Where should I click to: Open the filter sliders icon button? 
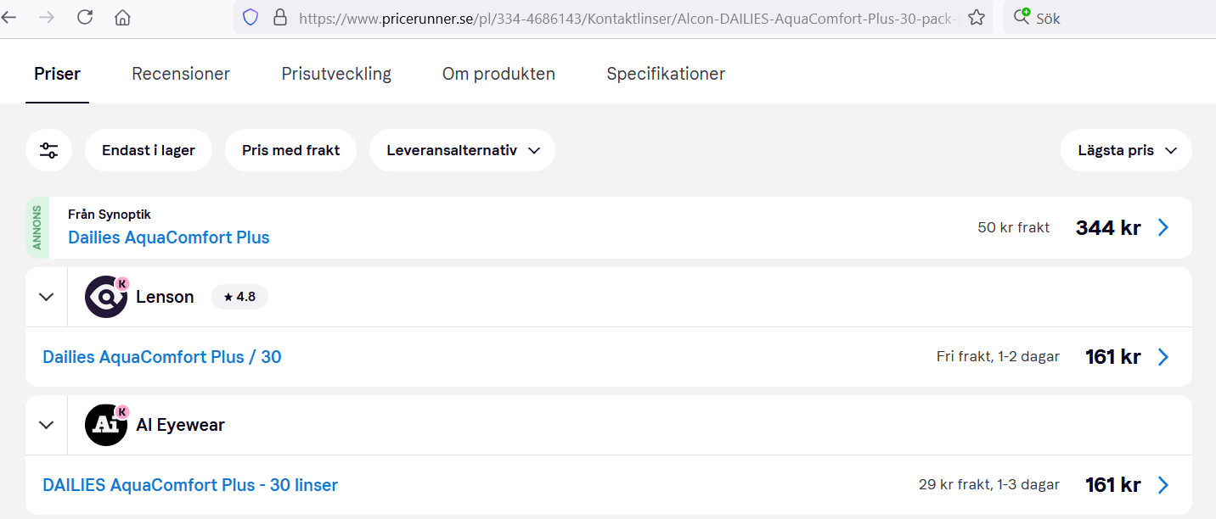(48, 150)
